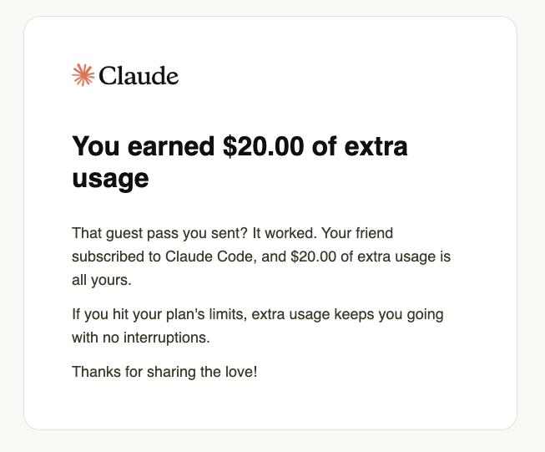Click the "with no interruptions." line
This screenshot has height=452, width=545.
click(140, 338)
